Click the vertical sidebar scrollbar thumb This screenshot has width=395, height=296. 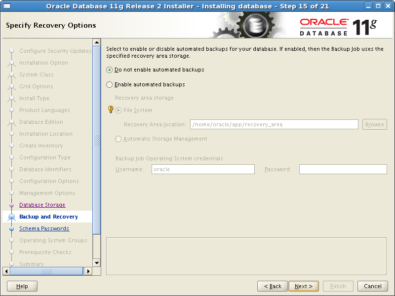pos(97,140)
